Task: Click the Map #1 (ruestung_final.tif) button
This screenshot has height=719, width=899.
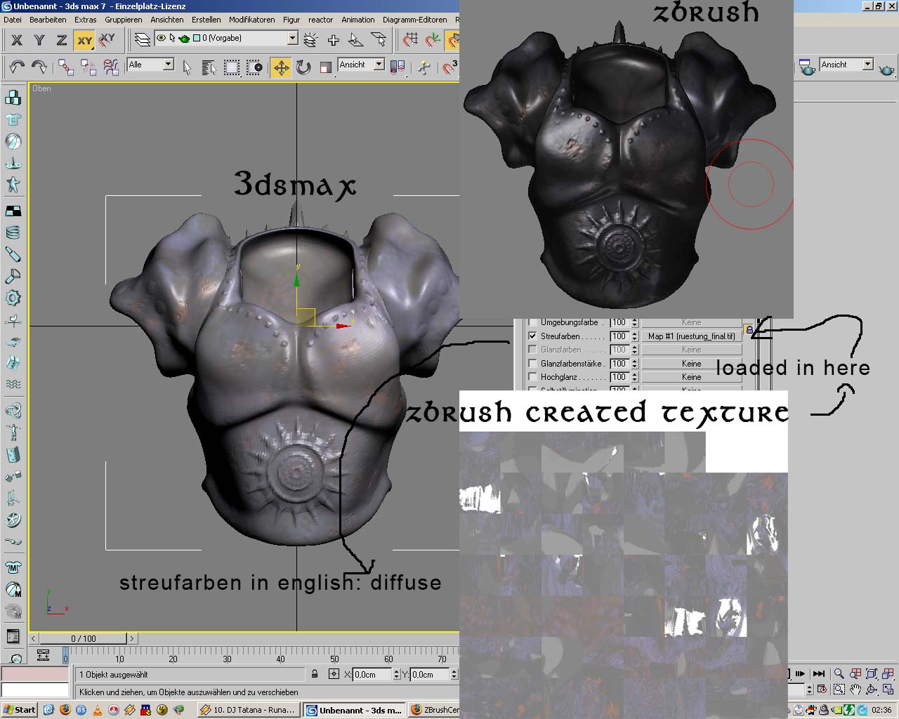Action: (x=692, y=336)
